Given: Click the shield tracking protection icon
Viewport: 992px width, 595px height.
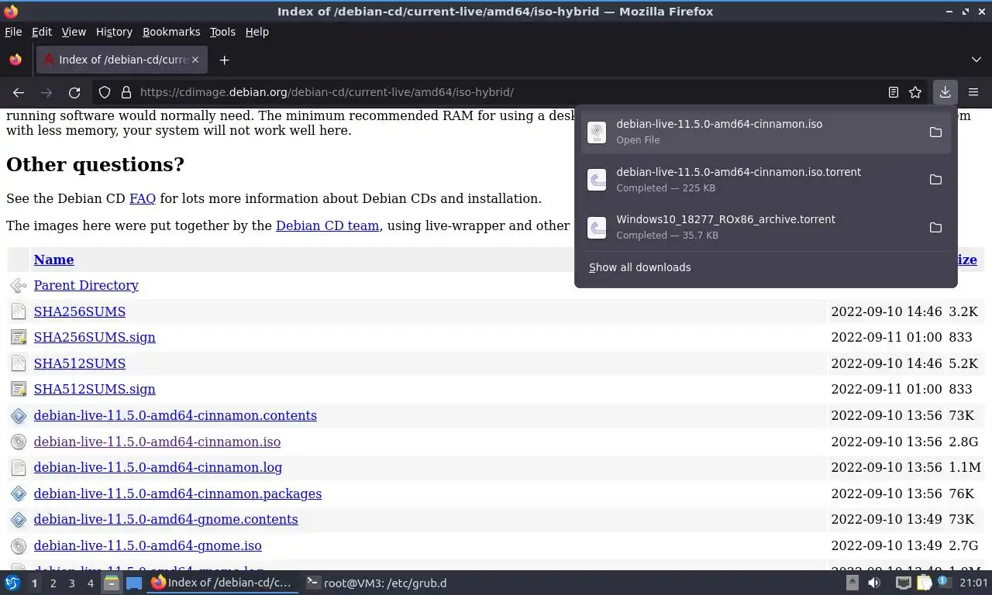Looking at the screenshot, I should coord(105,92).
